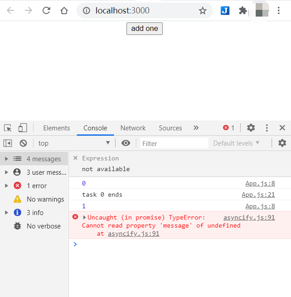Open asyncify.js:91 link in stack trace
The width and height of the screenshot is (291, 297).
(x=133, y=233)
